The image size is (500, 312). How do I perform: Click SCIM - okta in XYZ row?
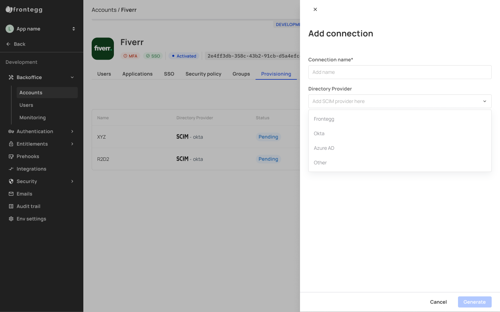tap(190, 137)
